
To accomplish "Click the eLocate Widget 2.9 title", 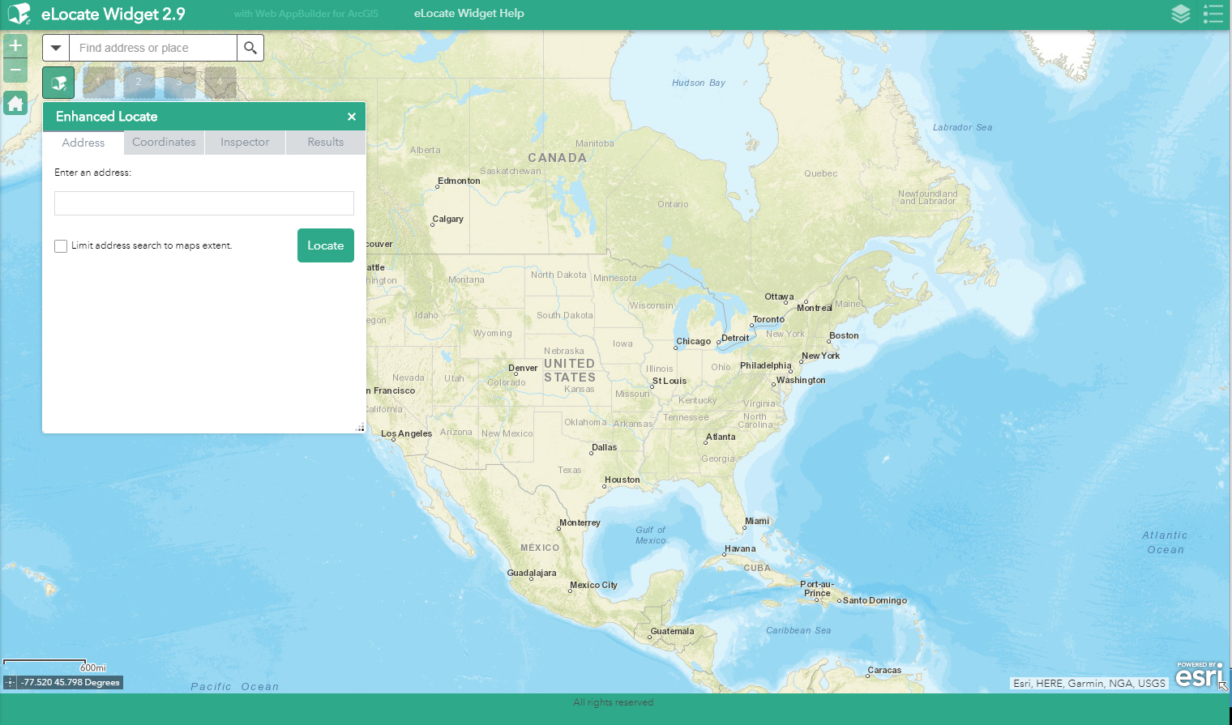I will click(113, 15).
